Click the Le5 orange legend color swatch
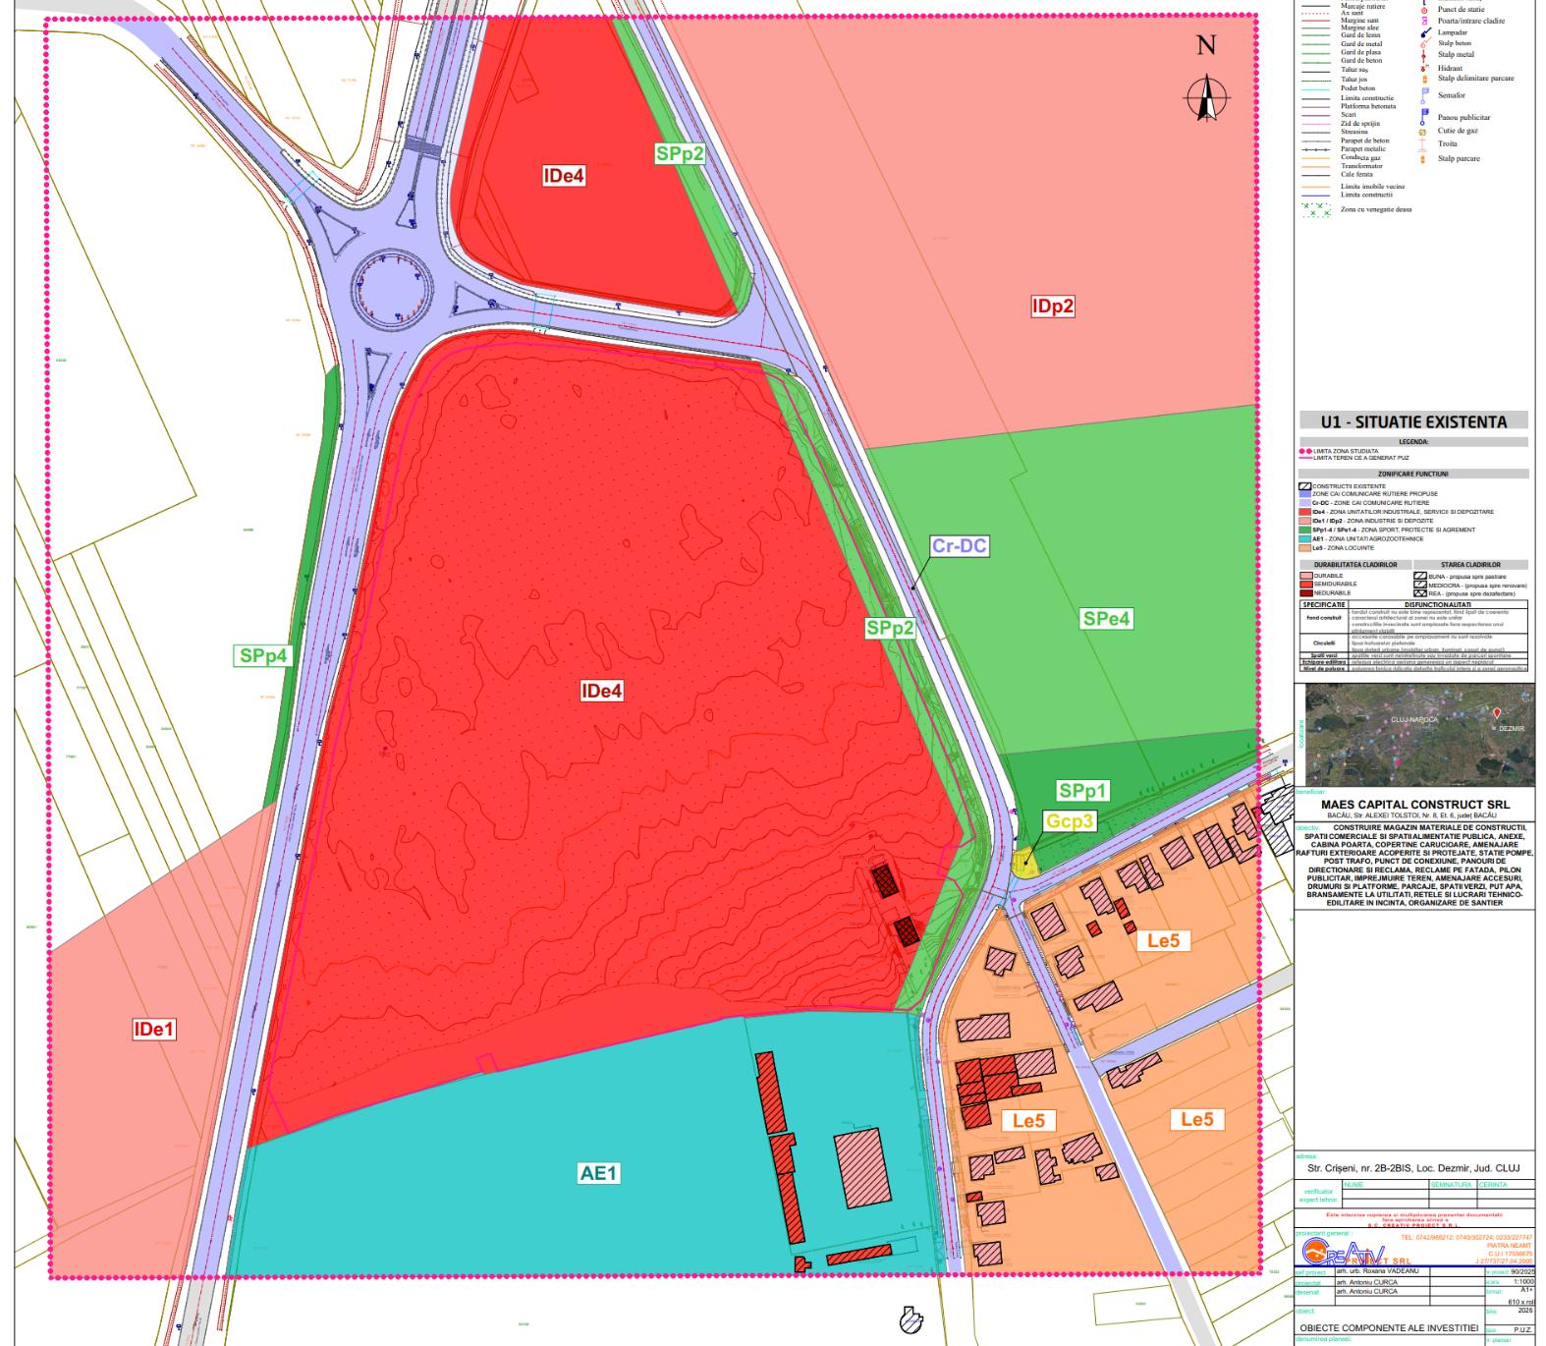 tap(1304, 548)
